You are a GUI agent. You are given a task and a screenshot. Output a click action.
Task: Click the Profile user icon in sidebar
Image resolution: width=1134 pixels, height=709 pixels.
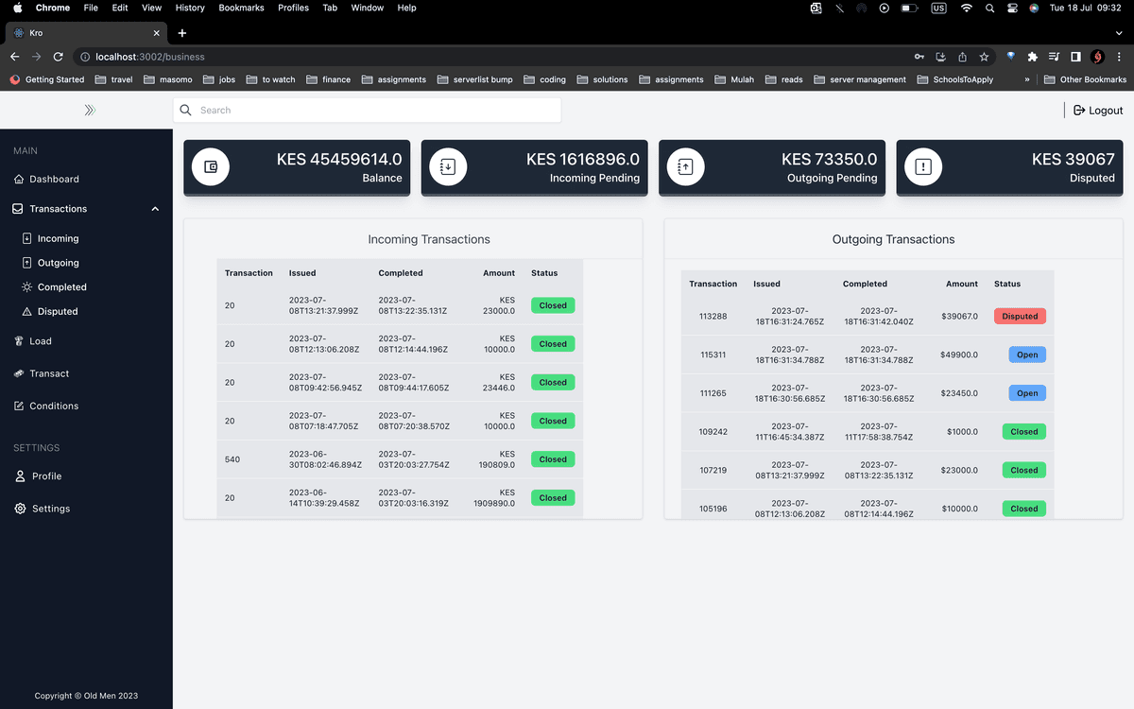tap(20, 476)
